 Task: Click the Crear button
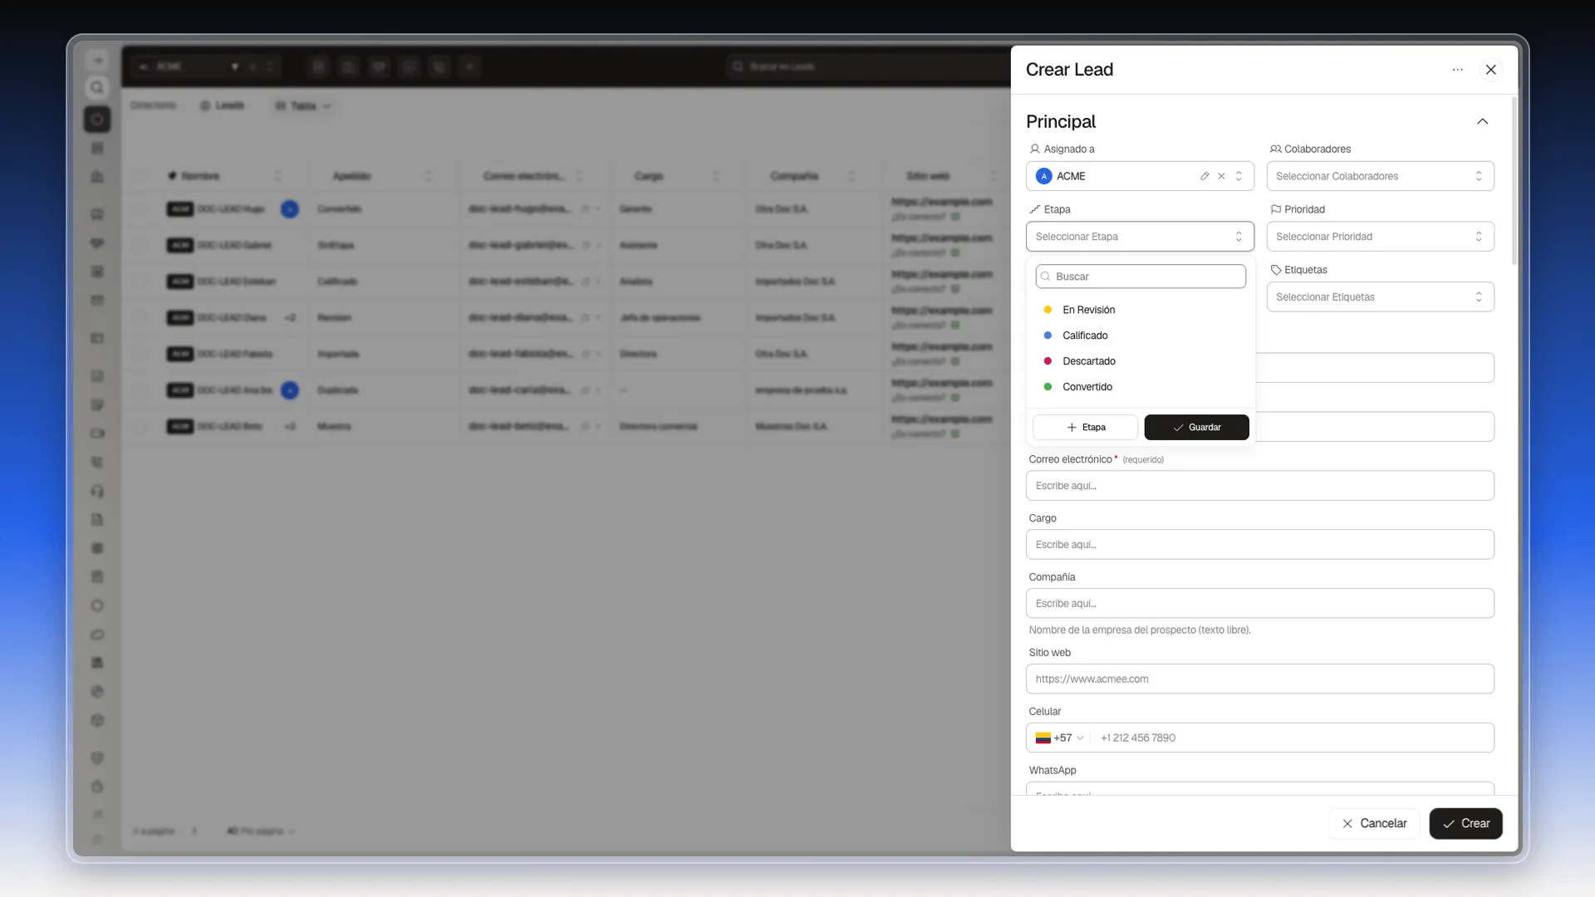click(x=1465, y=824)
